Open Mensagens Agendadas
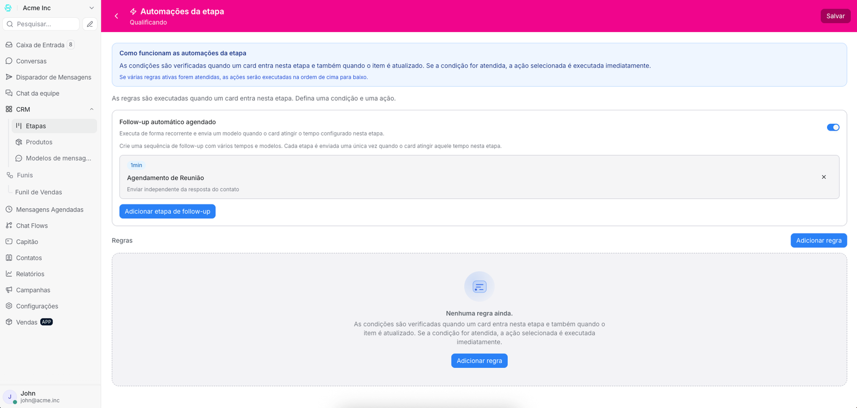 click(x=50, y=209)
